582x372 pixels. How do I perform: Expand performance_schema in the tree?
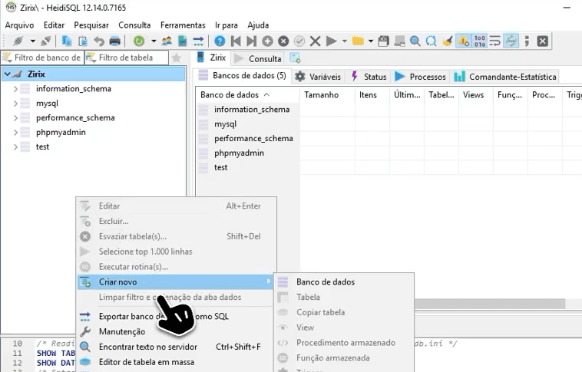15,118
